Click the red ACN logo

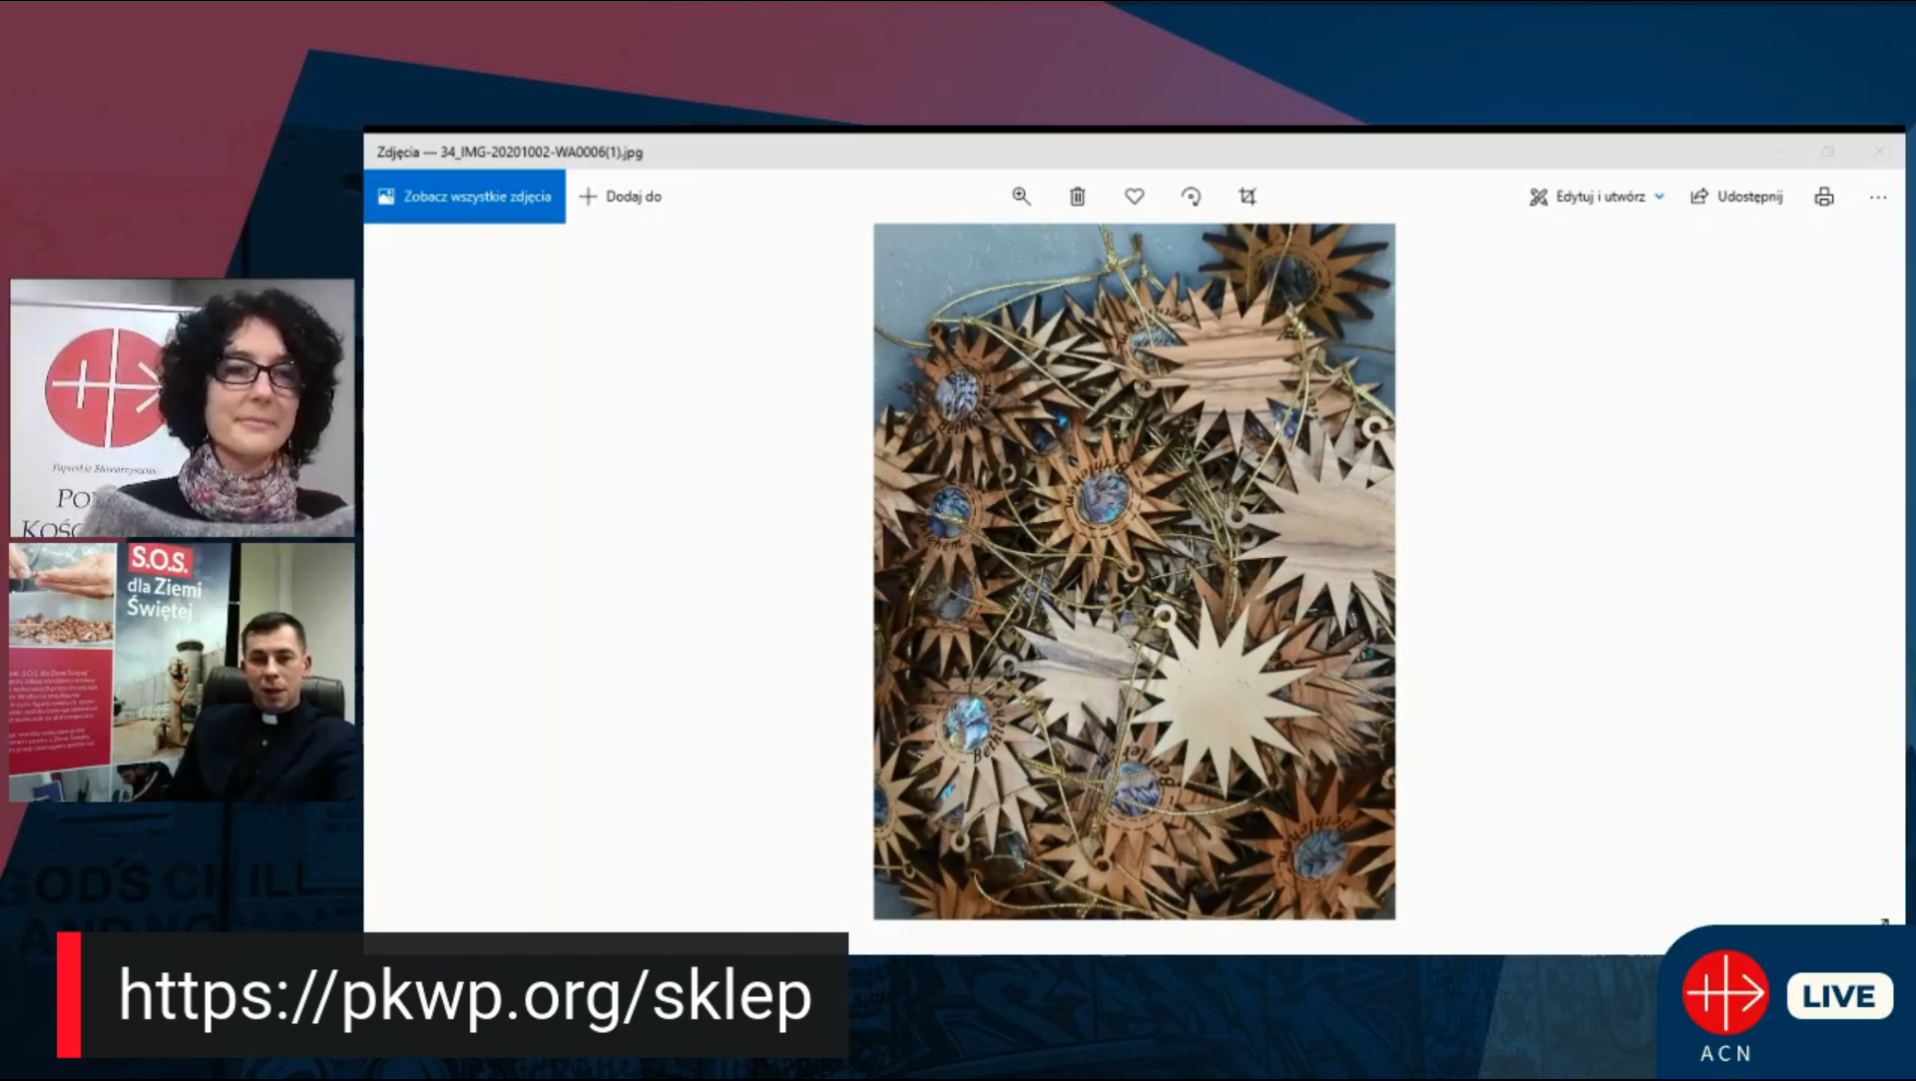(1724, 992)
